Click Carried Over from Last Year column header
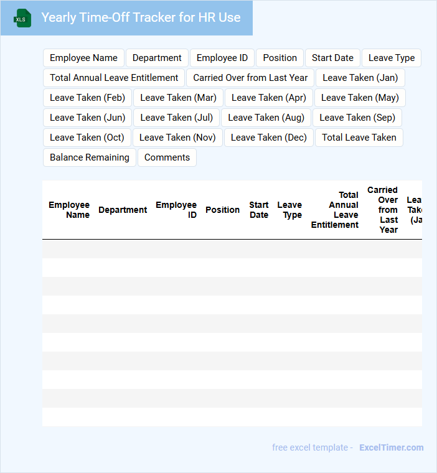Screen dimensions: 437x473 pos(382,210)
